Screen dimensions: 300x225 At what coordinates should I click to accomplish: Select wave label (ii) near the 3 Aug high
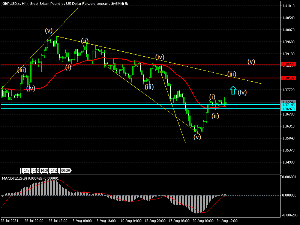coord(85,41)
